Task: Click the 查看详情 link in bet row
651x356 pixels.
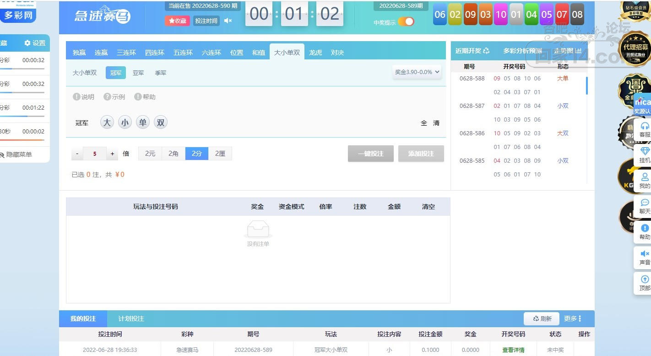Action: coord(513,350)
